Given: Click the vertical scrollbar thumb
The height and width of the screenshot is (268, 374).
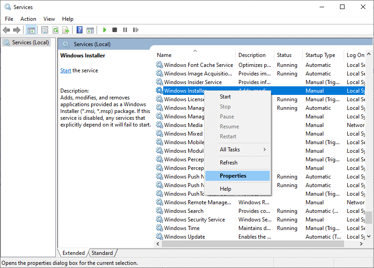Looking at the screenshot, I should point(369,217).
